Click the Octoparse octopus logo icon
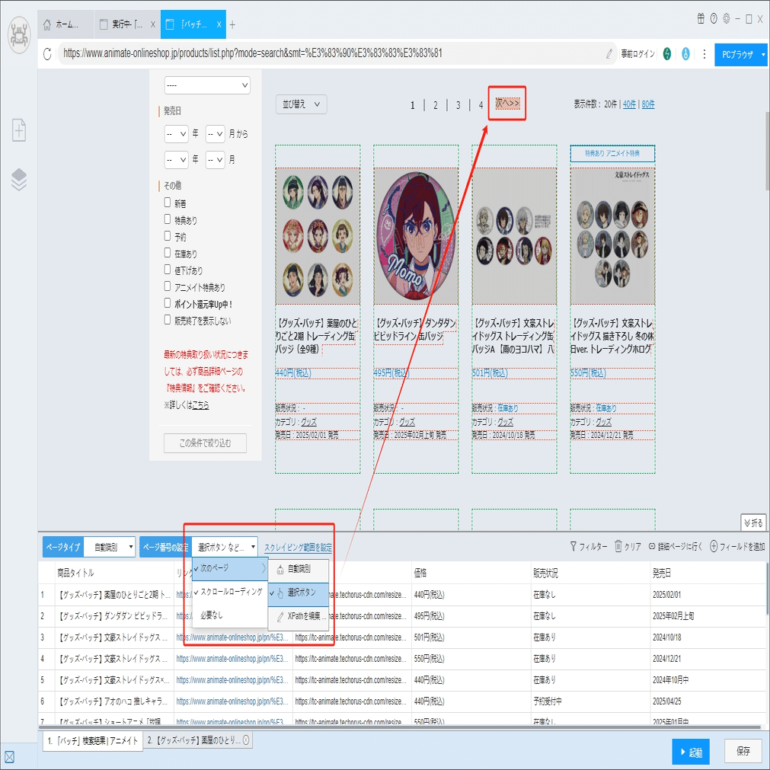The height and width of the screenshot is (770, 770). pos(19,35)
